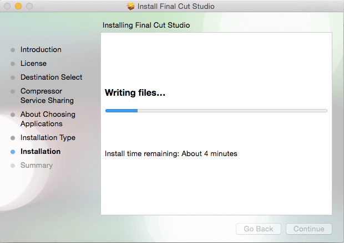The image size is (344, 243).
Task: Click the bold Installation step label
Action: click(41, 152)
